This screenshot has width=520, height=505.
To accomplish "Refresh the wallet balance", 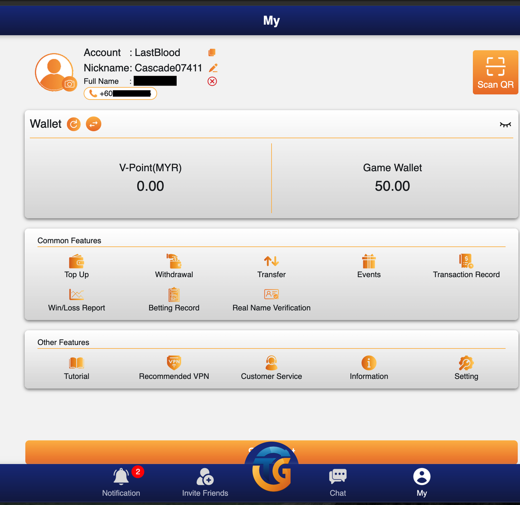I will pos(74,124).
